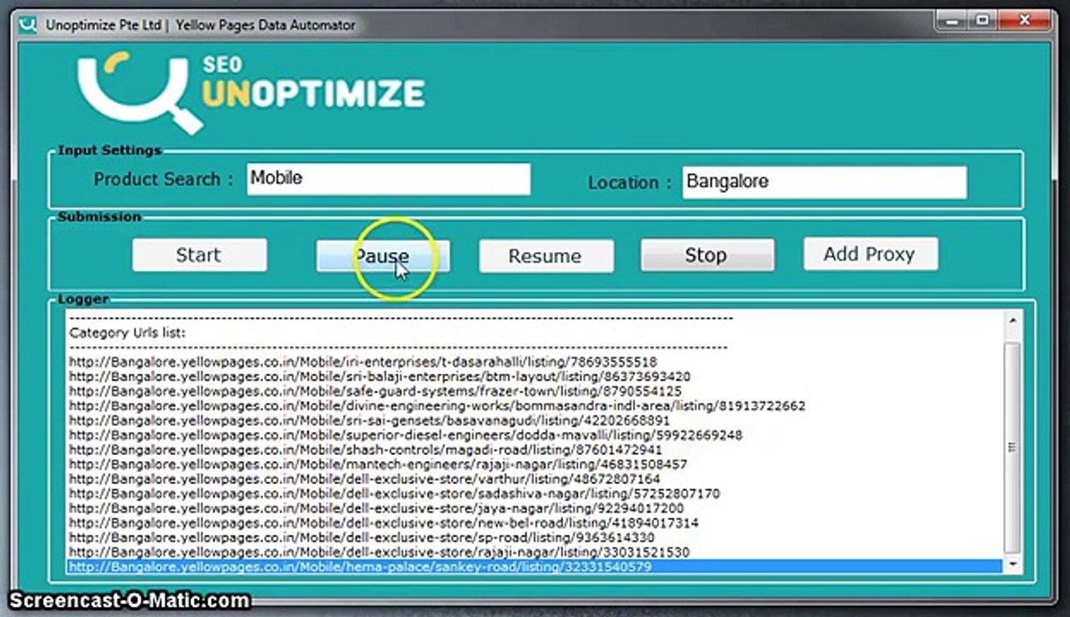Select the dell-exclusive-store jaya-nagar URL

(x=376, y=508)
